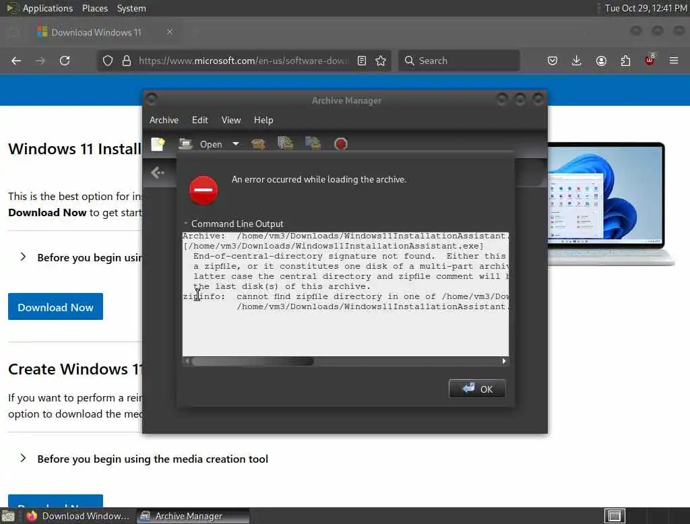Image resolution: width=690 pixels, height=524 pixels.
Task: Bookmark this page with star icon
Action: point(381,61)
